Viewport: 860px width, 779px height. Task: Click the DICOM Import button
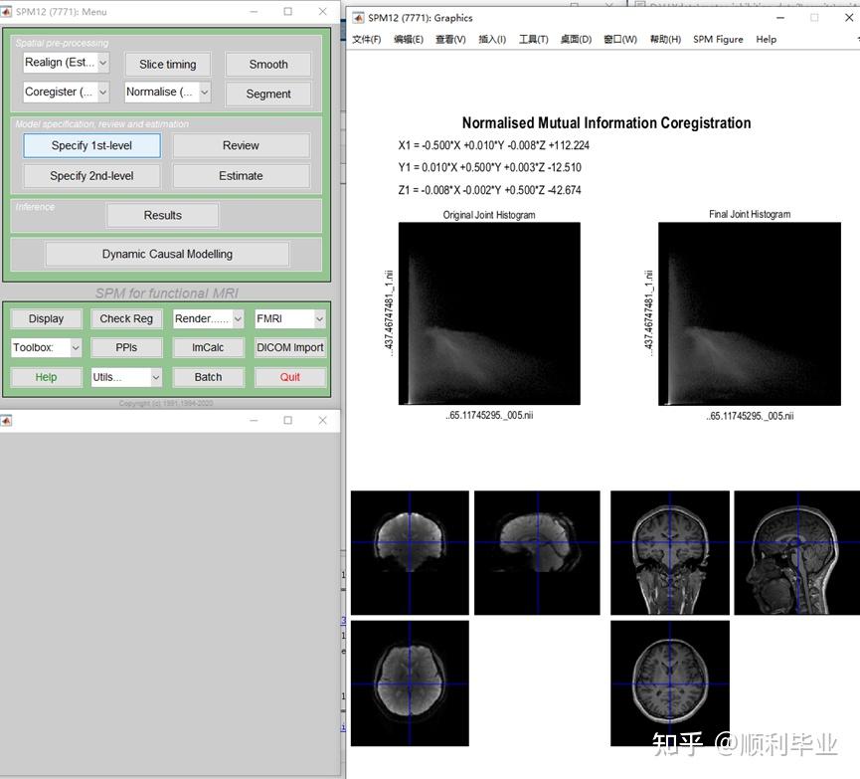pyautogui.click(x=289, y=348)
